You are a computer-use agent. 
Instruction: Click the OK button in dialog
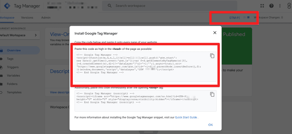tap(210, 125)
